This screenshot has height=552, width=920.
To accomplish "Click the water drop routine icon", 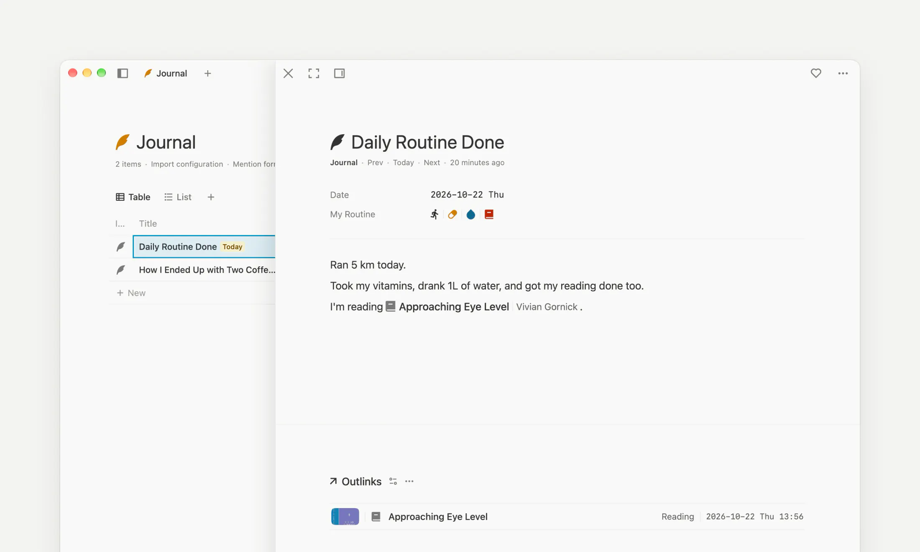I will click(x=471, y=215).
